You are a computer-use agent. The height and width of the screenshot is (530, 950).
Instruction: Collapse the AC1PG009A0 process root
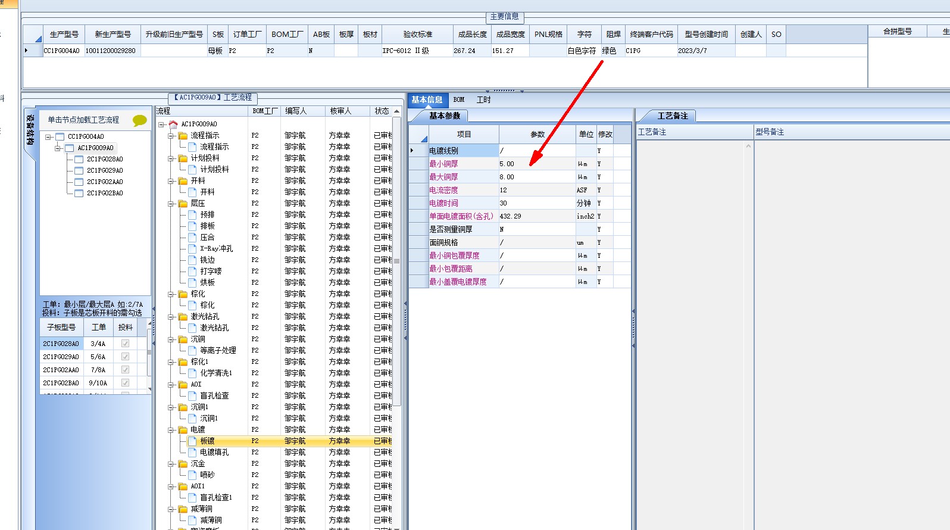pos(161,124)
